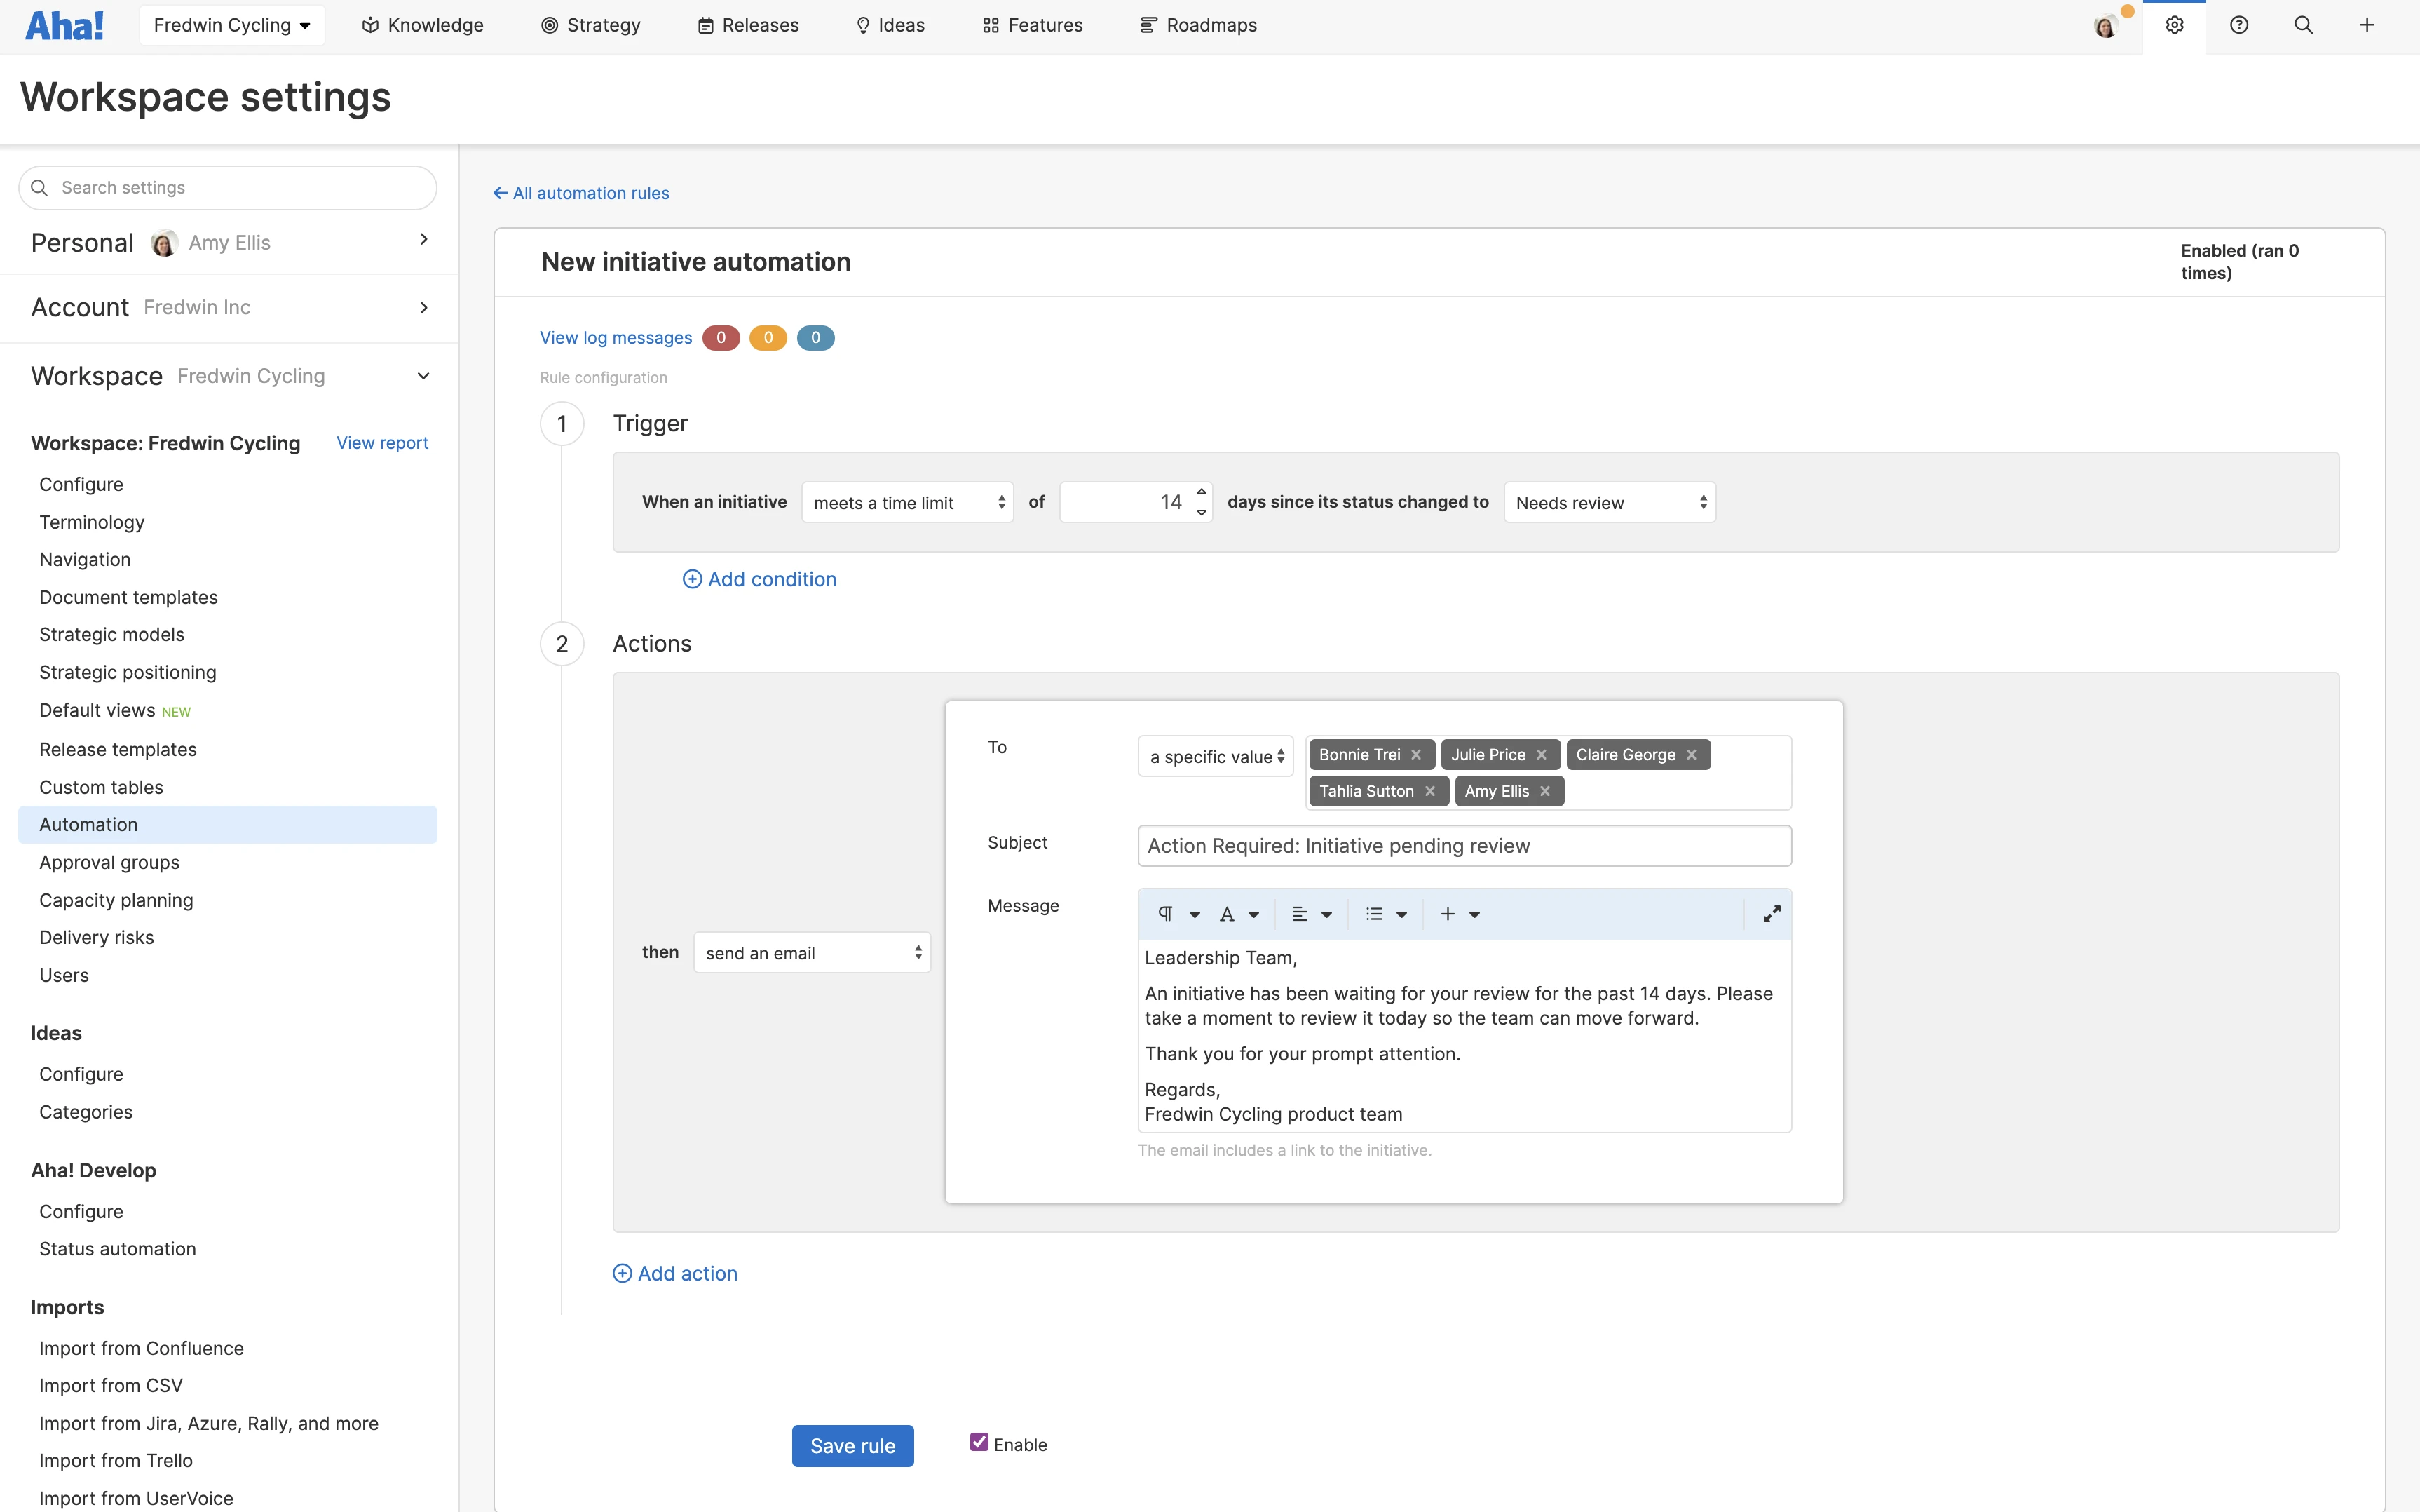Open the 'meets a time limit' dropdown
This screenshot has height=1512, width=2420.
point(906,503)
